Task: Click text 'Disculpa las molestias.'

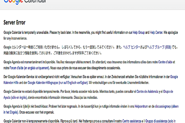Action: 86,98
